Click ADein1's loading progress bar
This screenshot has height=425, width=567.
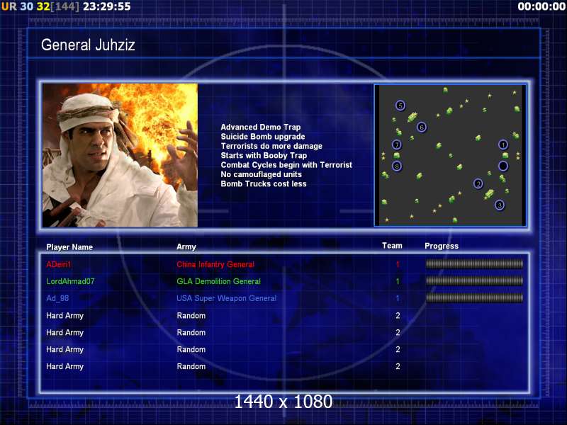point(474,264)
